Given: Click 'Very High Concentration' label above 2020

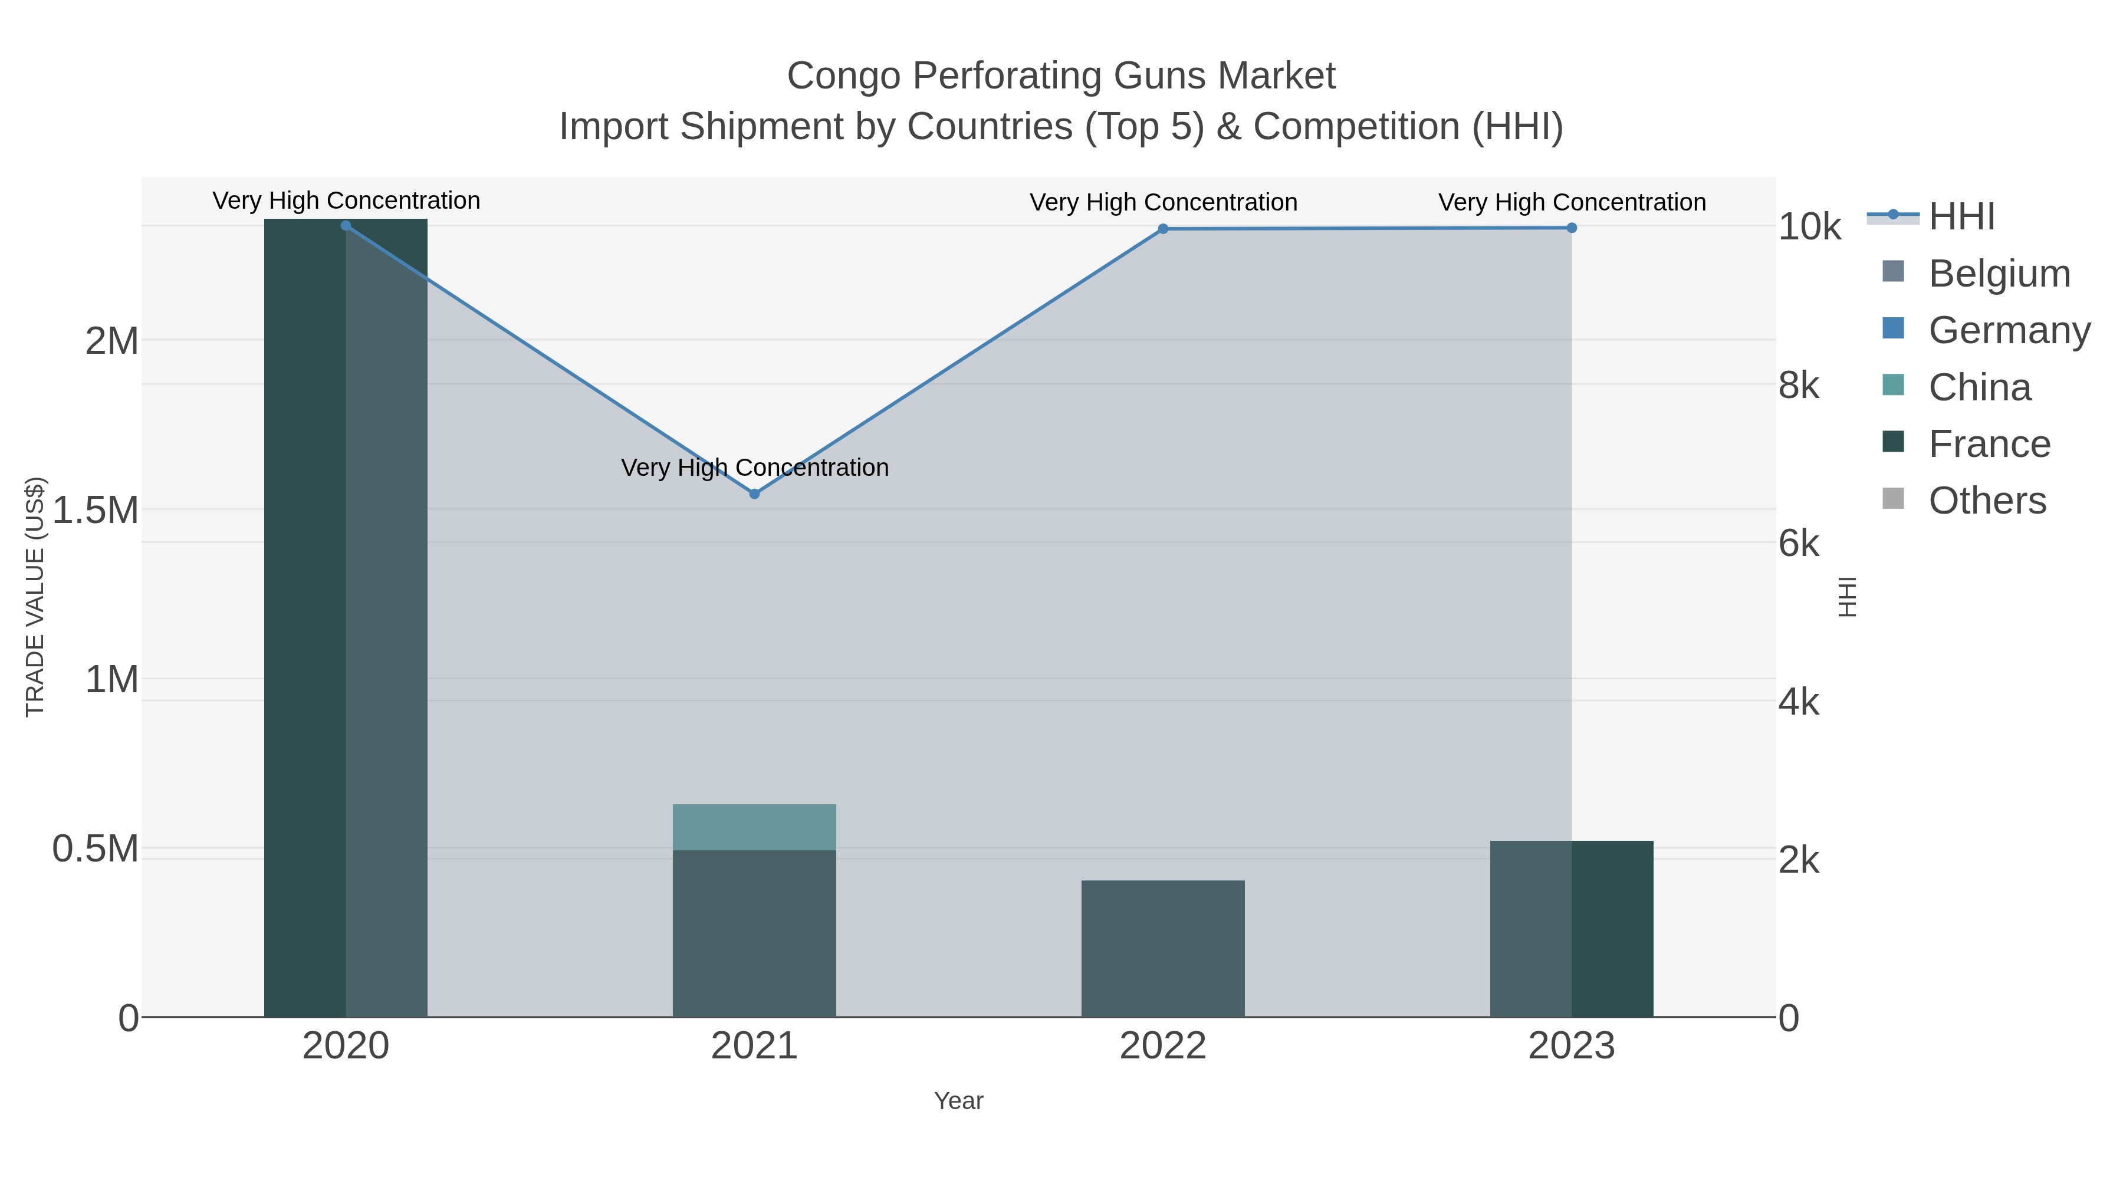Looking at the screenshot, I should [x=346, y=200].
